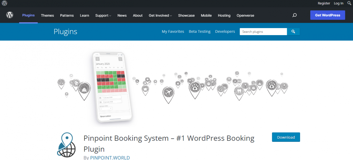The image size is (353, 160).
Task: Open the PINPOINT.WORLD author link
Action: pyautogui.click(x=110, y=158)
